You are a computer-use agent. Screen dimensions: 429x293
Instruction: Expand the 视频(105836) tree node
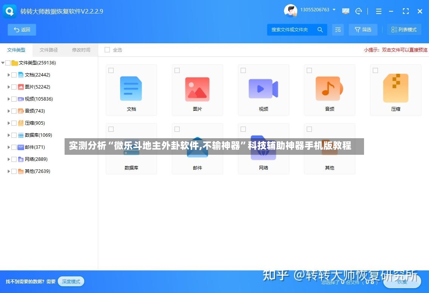click(x=9, y=99)
